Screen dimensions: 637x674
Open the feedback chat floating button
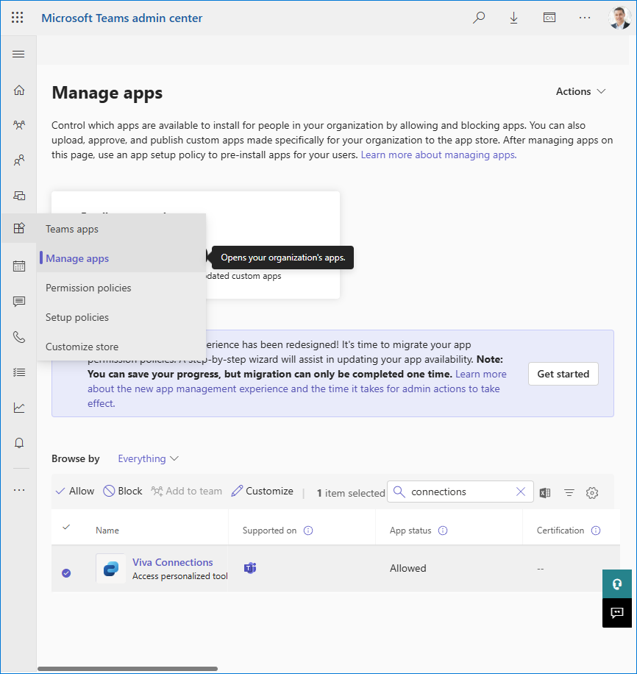click(617, 612)
